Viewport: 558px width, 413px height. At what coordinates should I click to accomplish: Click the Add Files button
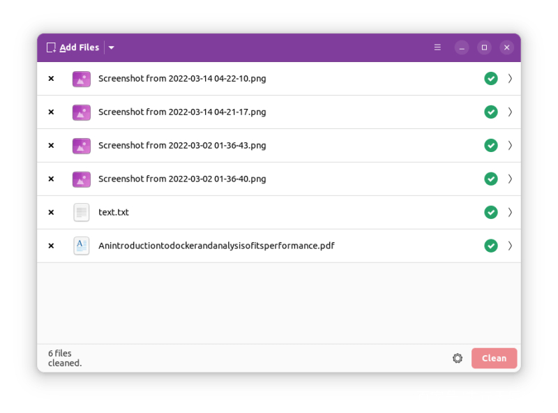(x=73, y=47)
